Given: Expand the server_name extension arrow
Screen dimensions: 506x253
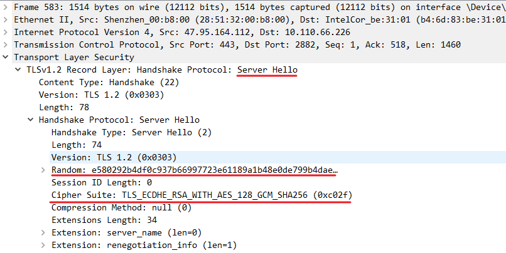Looking at the screenshot, I should (43, 232).
